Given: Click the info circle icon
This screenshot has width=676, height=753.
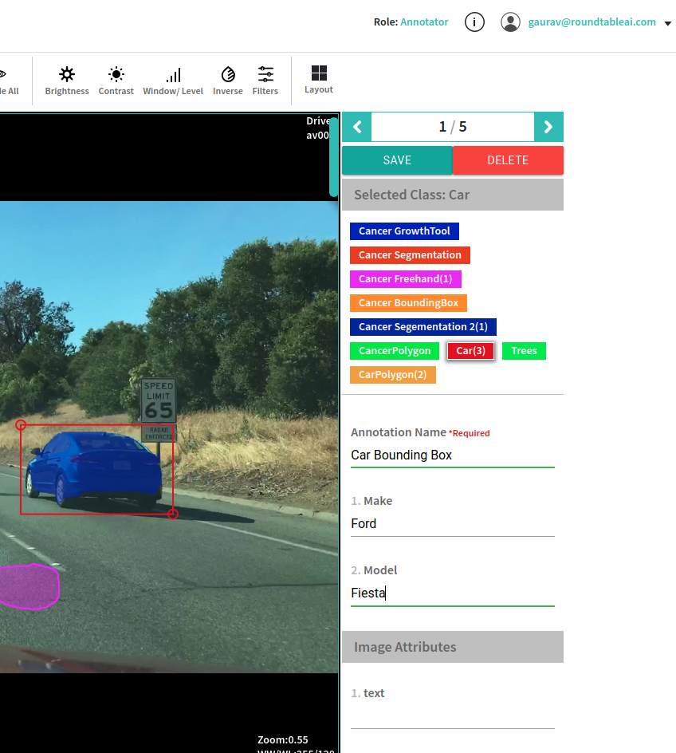Looking at the screenshot, I should (474, 22).
